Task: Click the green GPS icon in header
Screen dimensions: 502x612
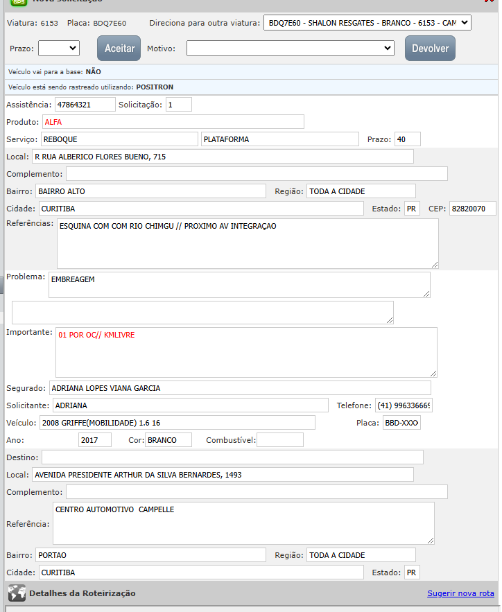Action: (19, 3)
